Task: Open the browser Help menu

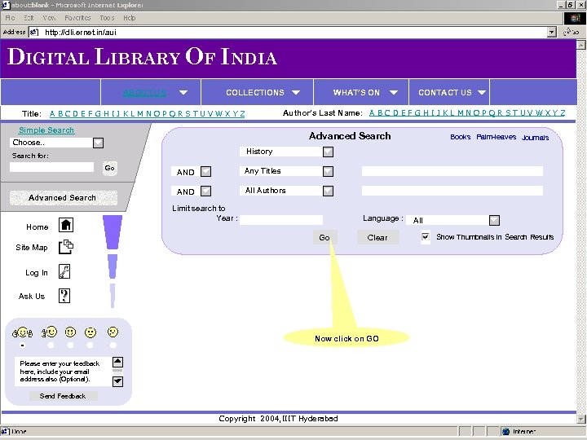Action: 129,18
